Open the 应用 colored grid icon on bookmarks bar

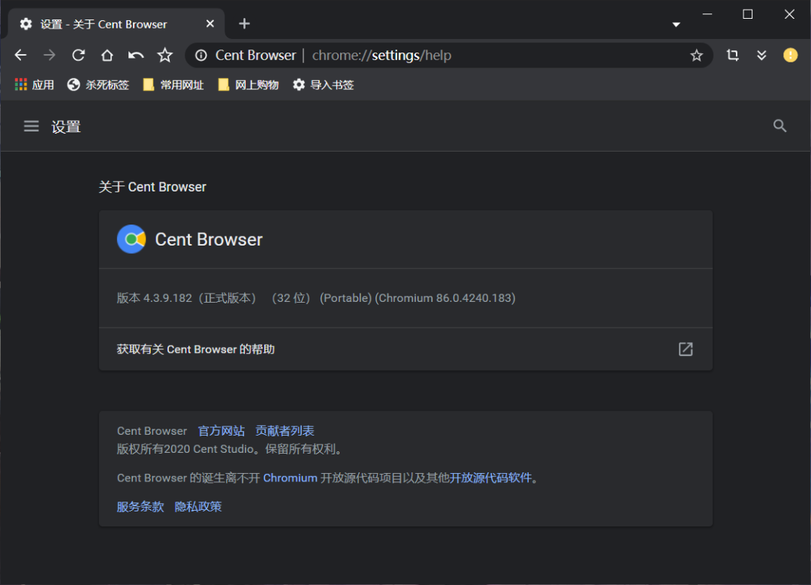point(20,84)
